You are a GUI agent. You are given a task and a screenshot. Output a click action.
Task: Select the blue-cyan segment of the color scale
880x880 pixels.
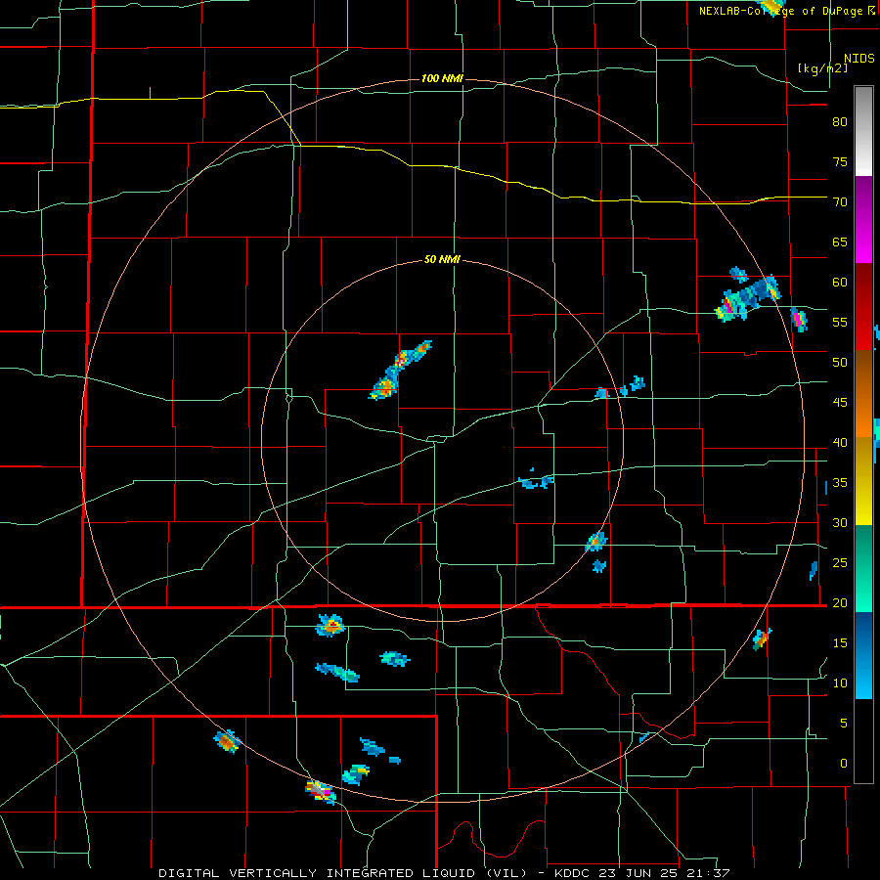tap(863, 655)
